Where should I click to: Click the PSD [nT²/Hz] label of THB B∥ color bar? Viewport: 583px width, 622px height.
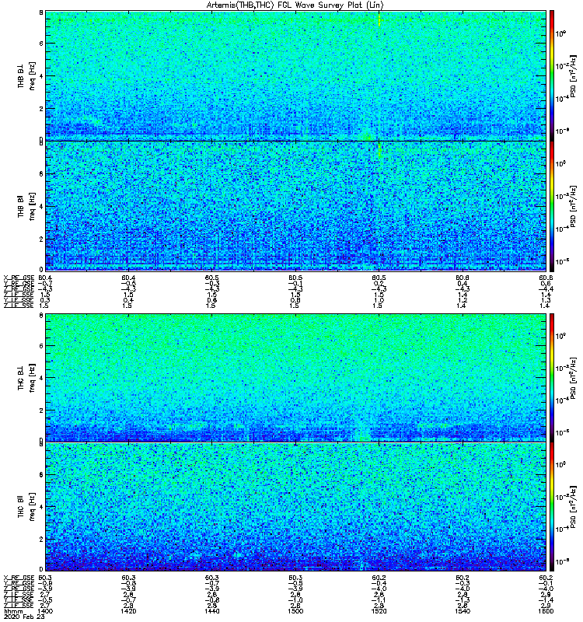[573, 206]
